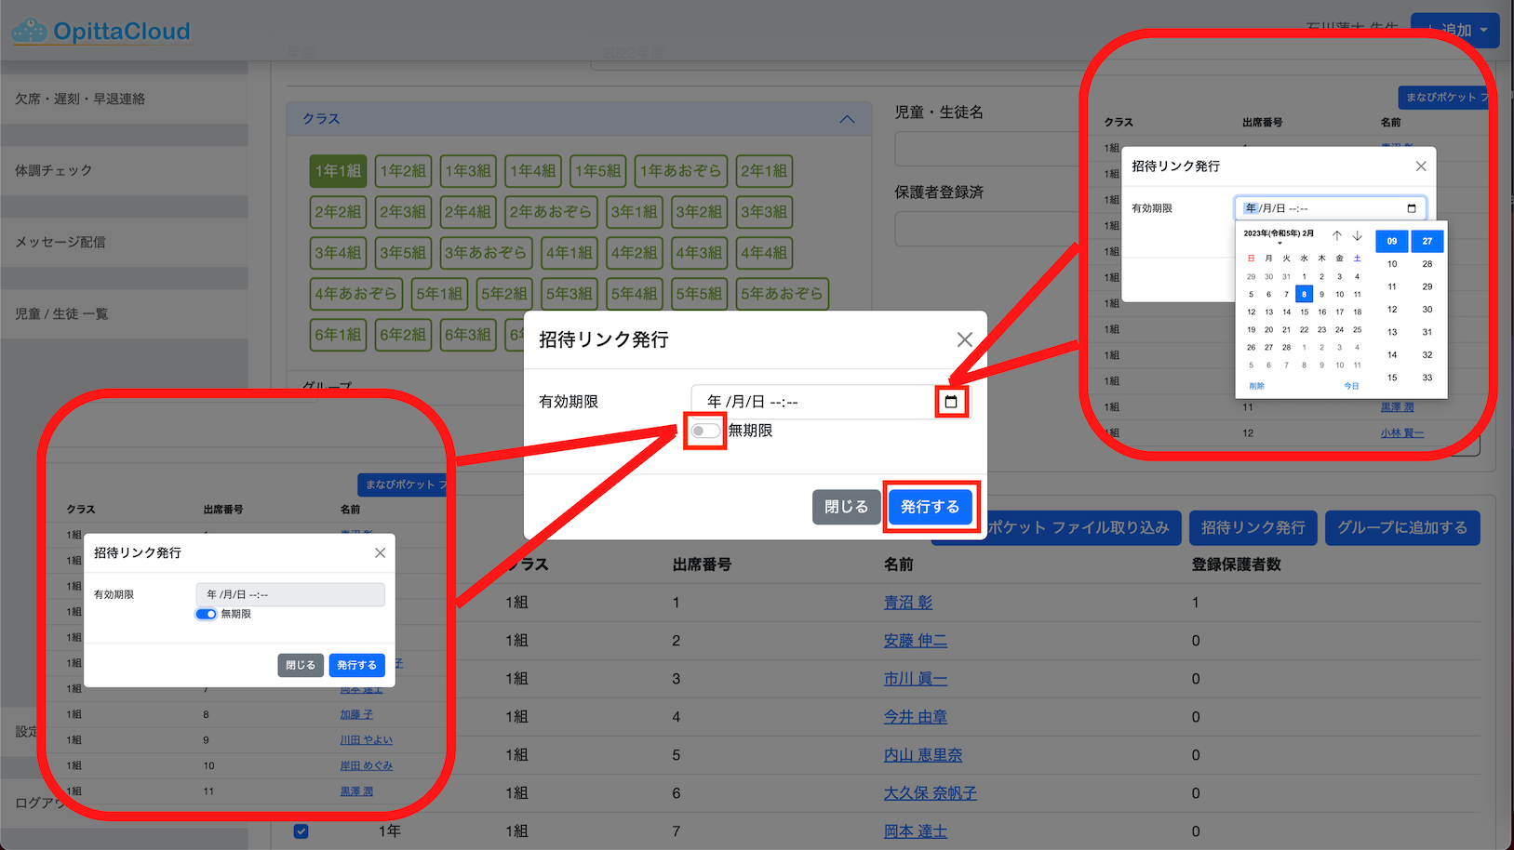Viewport: 1514px width, 850px height.
Task: Click the 出席番号 column header
Action: pyautogui.click(x=702, y=564)
